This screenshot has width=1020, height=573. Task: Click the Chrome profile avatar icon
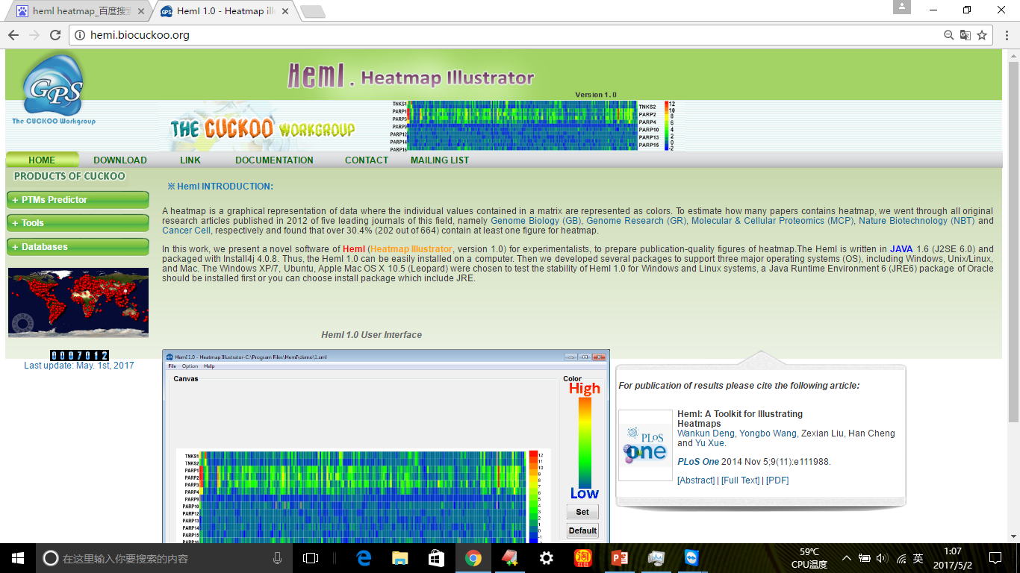coord(902,7)
